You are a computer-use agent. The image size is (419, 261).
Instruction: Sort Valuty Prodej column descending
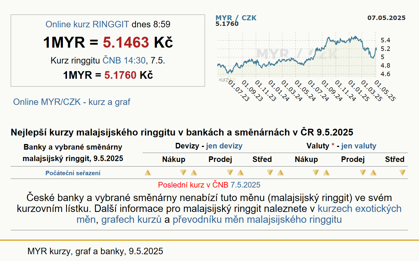pos(363,173)
